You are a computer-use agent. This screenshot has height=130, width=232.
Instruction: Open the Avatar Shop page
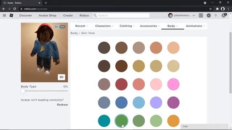(47, 15)
